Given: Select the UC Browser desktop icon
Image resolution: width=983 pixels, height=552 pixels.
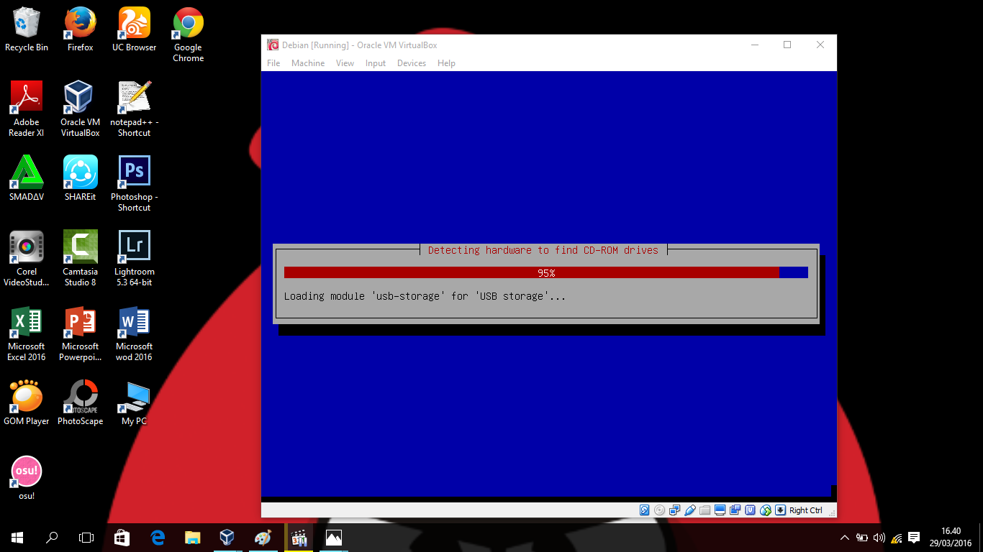Looking at the screenshot, I should pyautogui.click(x=135, y=29).
